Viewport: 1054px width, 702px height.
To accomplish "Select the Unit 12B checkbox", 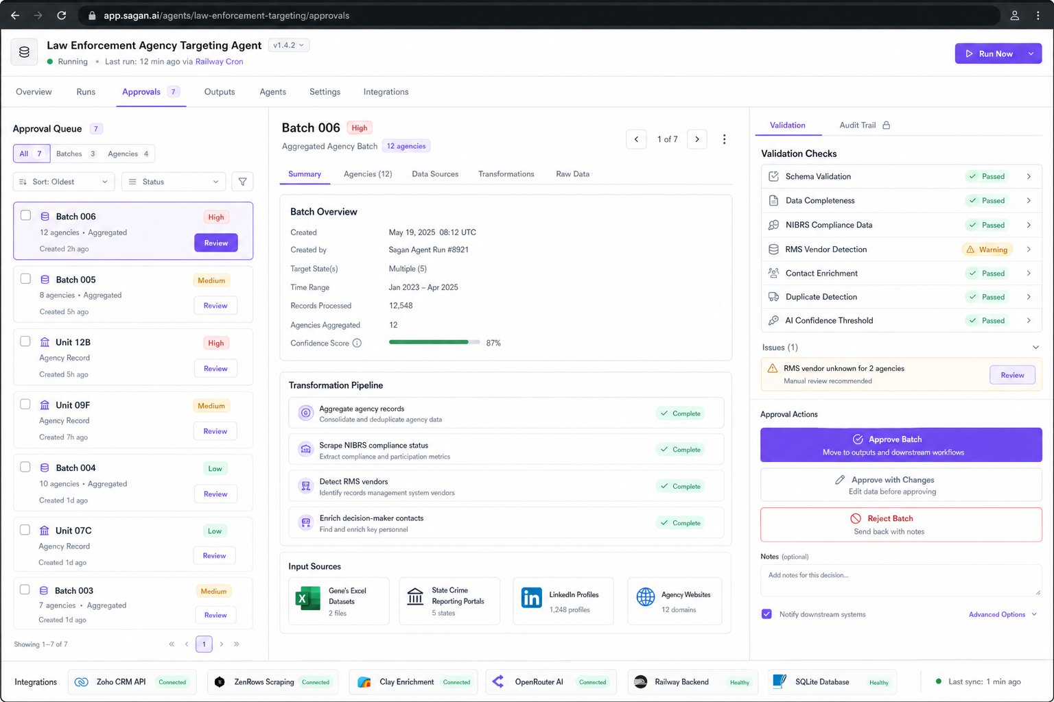I will 25,341.
